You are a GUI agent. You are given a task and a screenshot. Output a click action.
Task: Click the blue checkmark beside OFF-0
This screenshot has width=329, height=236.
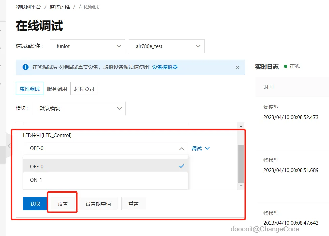coord(182,166)
